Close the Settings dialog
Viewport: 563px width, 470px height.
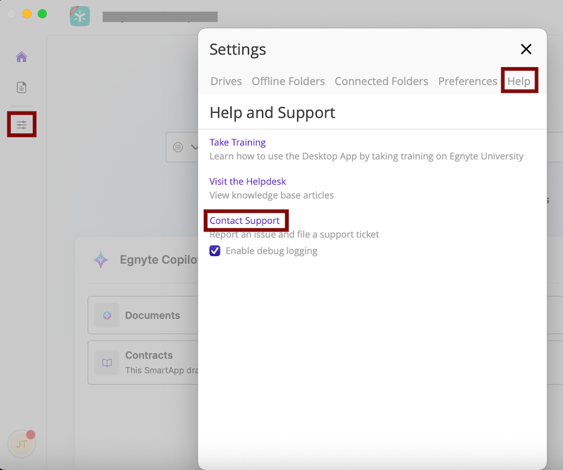click(526, 49)
